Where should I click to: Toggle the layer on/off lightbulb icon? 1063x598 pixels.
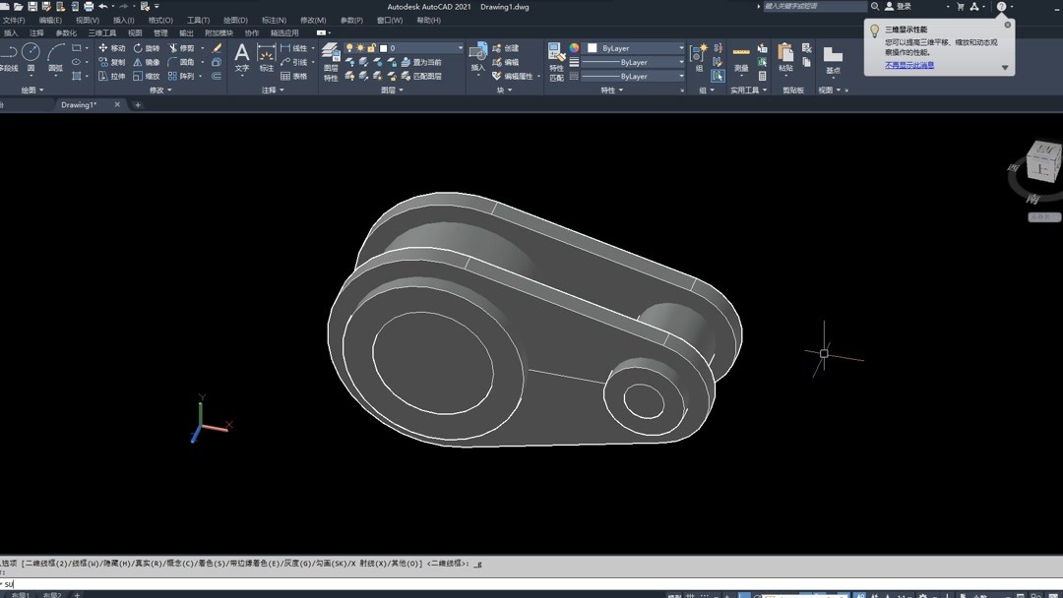click(x=349, y=48)
